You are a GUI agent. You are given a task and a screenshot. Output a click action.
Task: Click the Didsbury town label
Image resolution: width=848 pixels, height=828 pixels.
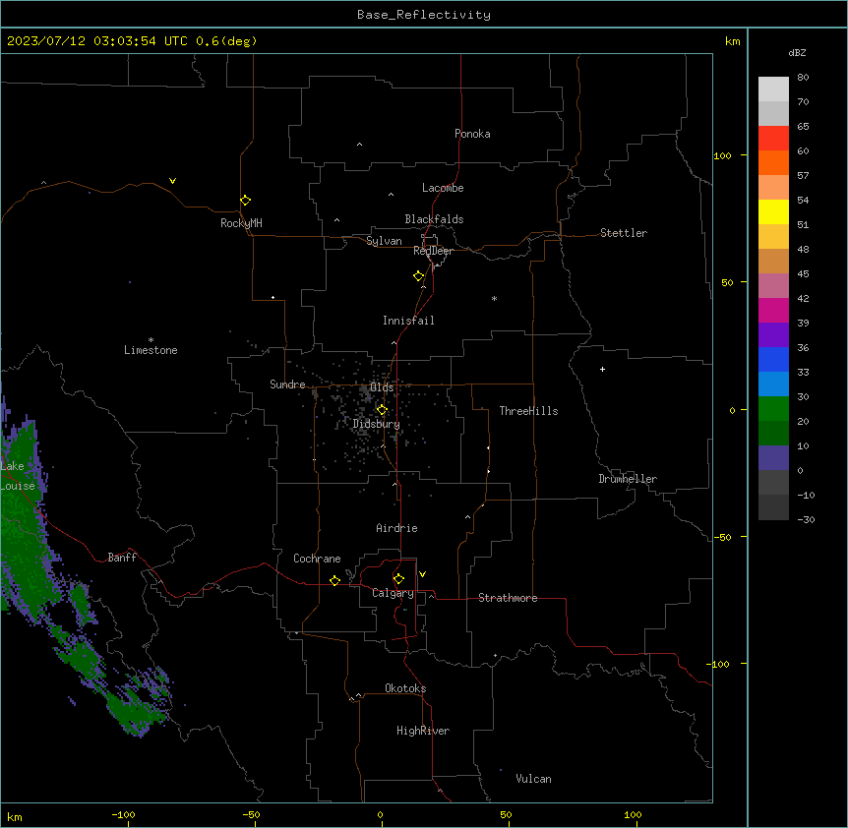coord(376,424)
